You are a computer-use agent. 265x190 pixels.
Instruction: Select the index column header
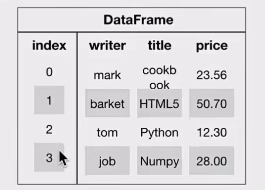[x=49, y=45]
